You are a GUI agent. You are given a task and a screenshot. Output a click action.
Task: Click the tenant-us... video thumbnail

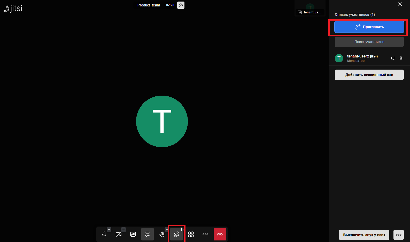click(310, 8)
